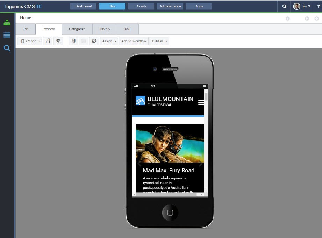Click the Mad Max movie image

(170, 143)
